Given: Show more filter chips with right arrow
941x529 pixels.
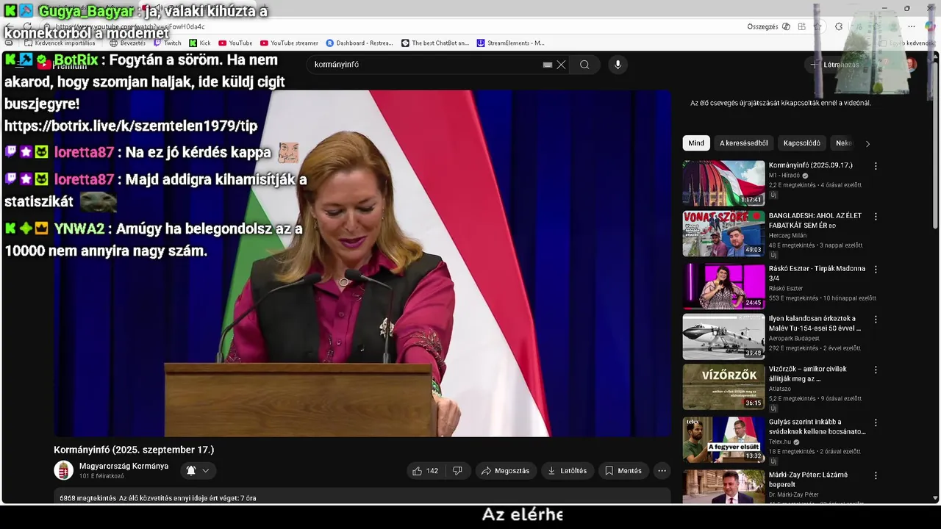Looking at the screenshot, I should pyautogui.click(x=867, y=143).
